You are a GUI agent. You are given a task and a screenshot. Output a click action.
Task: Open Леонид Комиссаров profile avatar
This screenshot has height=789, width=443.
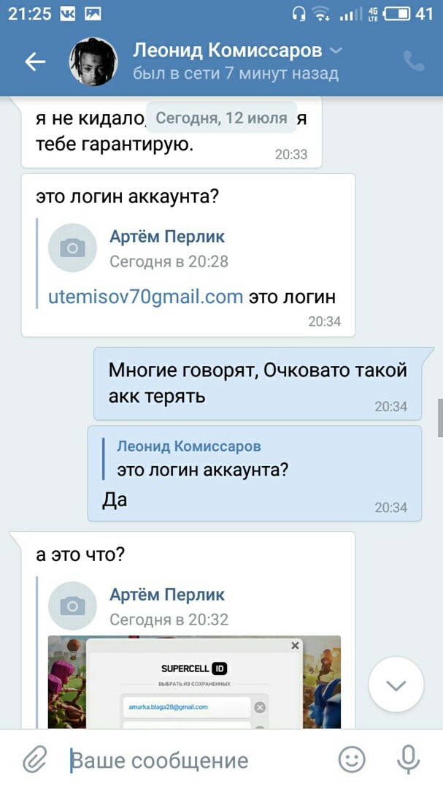pos(93,61)
